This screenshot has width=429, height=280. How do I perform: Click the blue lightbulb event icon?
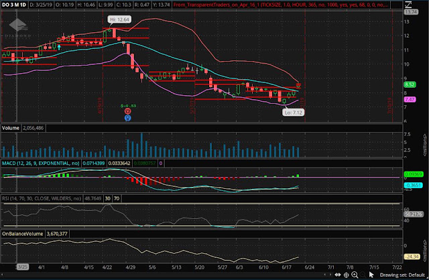point(128,118)
